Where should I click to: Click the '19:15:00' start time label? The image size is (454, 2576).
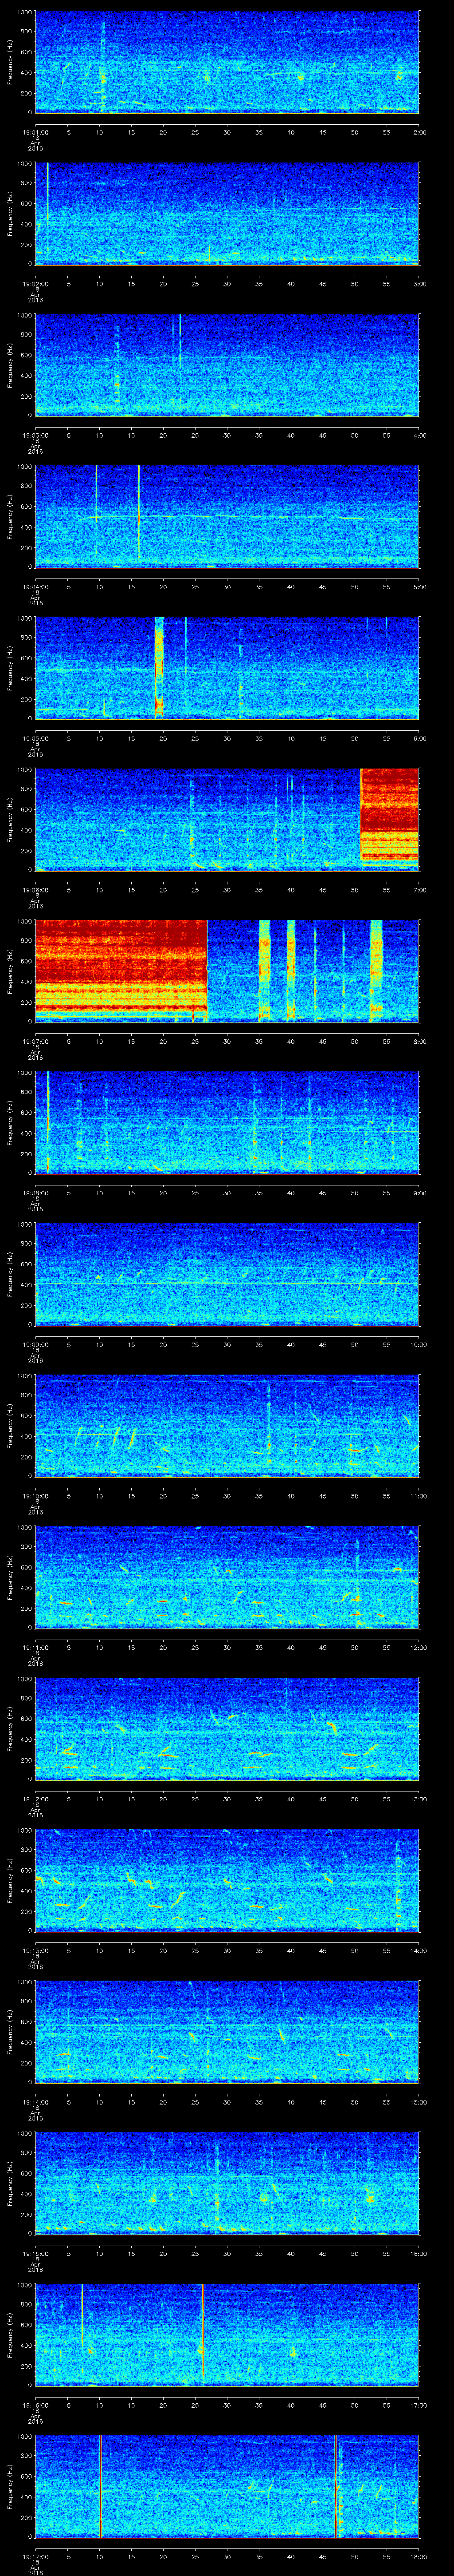pyautogui.click(x=35, y=2252)
